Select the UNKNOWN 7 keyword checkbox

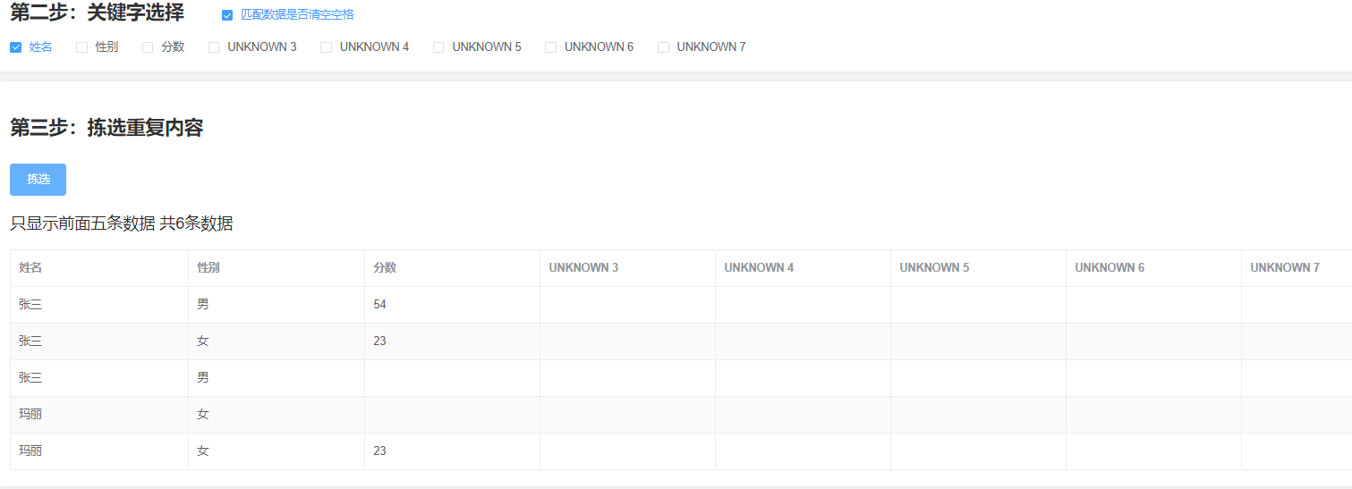663,47
